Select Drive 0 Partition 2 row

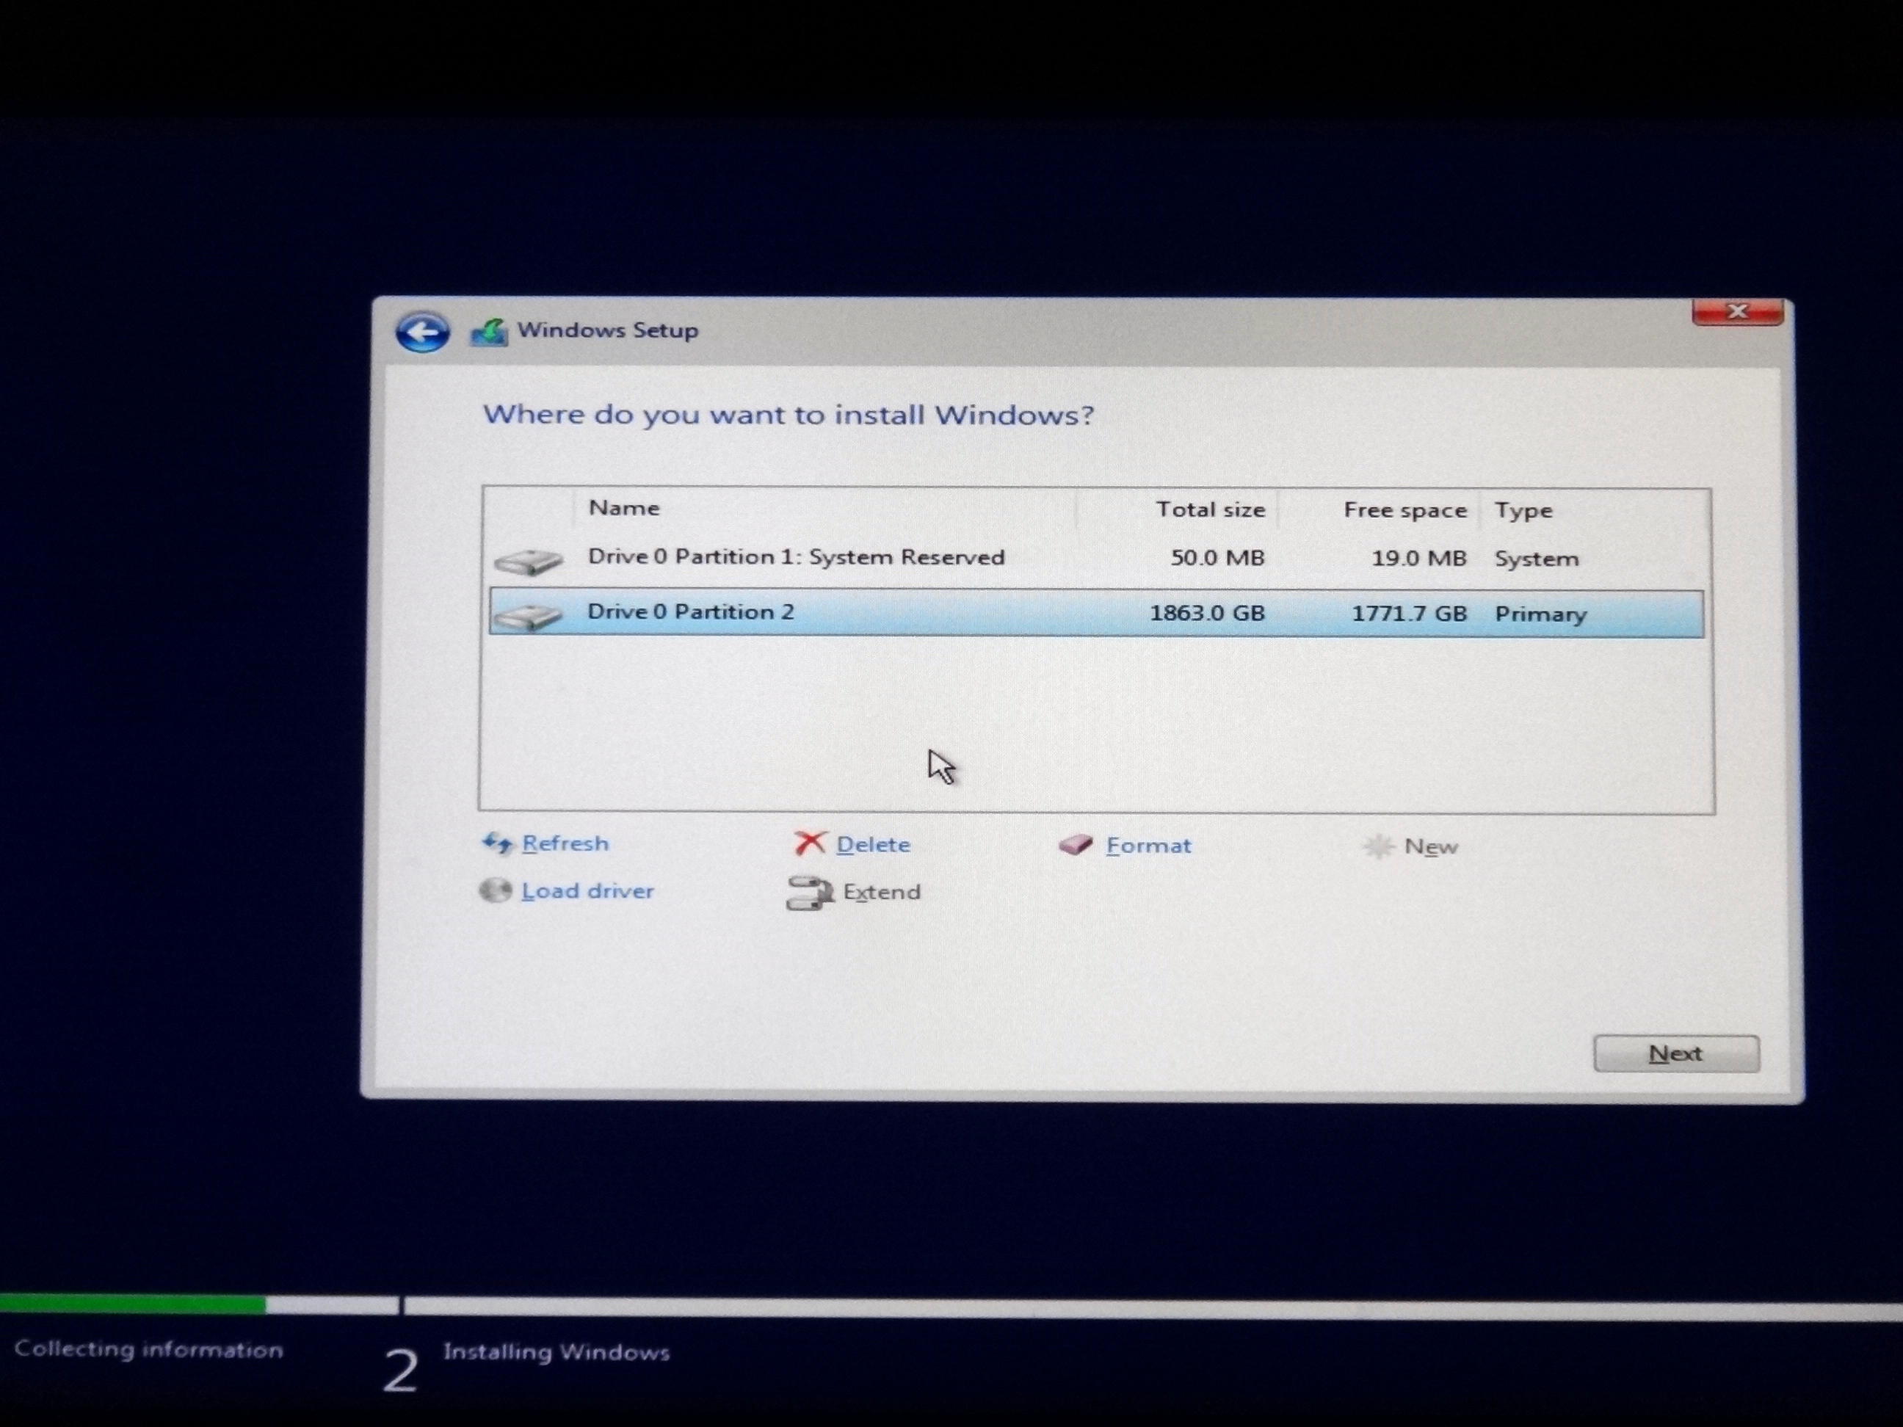[1096, 613]
